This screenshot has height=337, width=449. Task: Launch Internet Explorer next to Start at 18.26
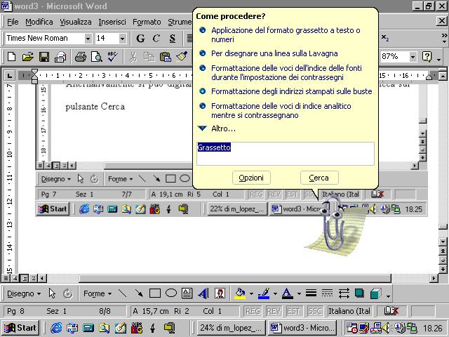[x=56, y=328]
